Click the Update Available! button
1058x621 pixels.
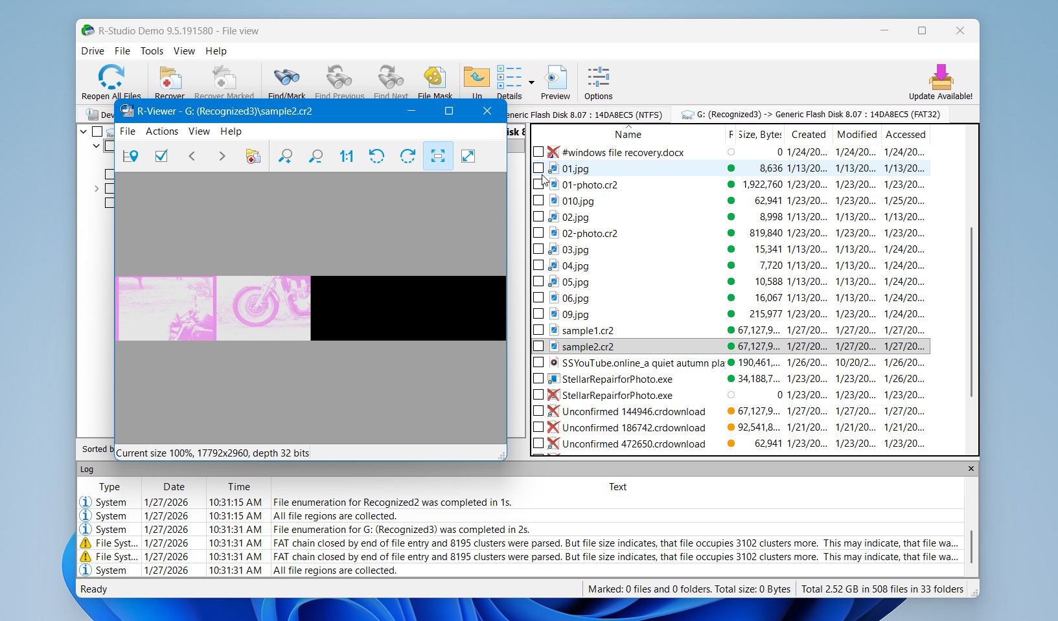click(940, 82)
